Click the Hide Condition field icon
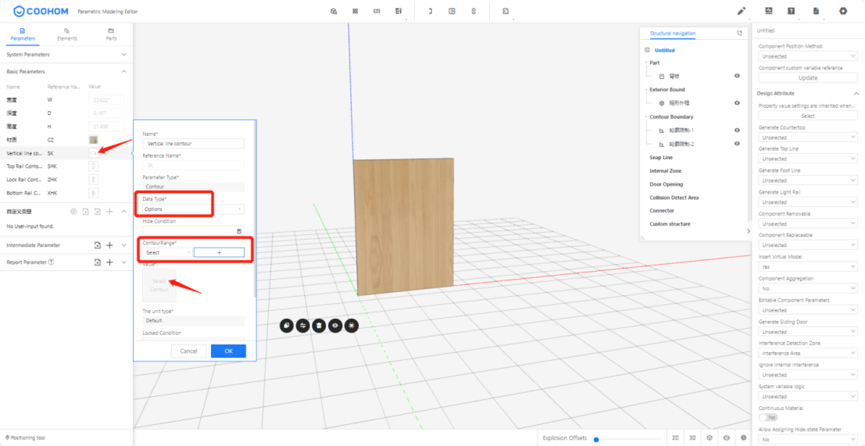This screenshot has width=865, height=446. click(239, 231)
